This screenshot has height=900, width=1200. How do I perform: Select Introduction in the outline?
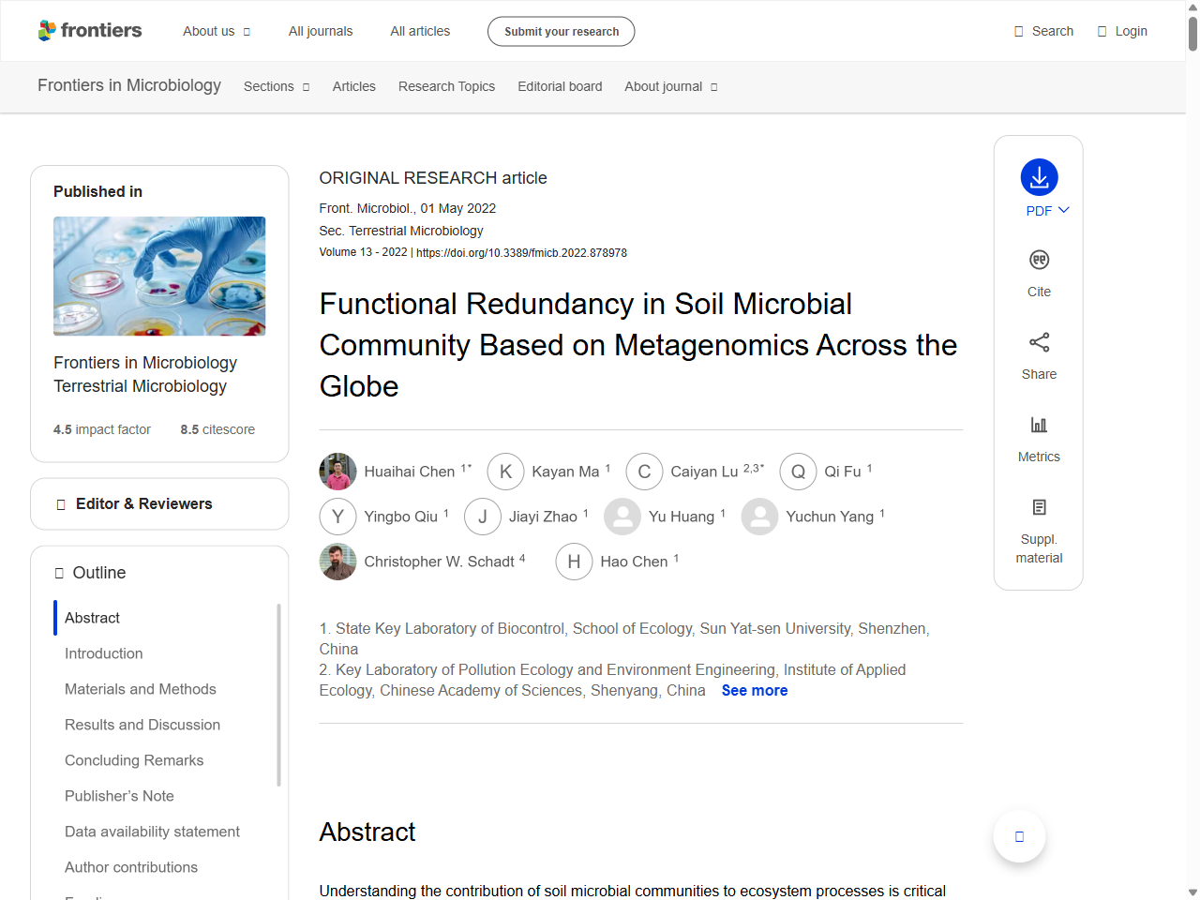pos(103,653)
